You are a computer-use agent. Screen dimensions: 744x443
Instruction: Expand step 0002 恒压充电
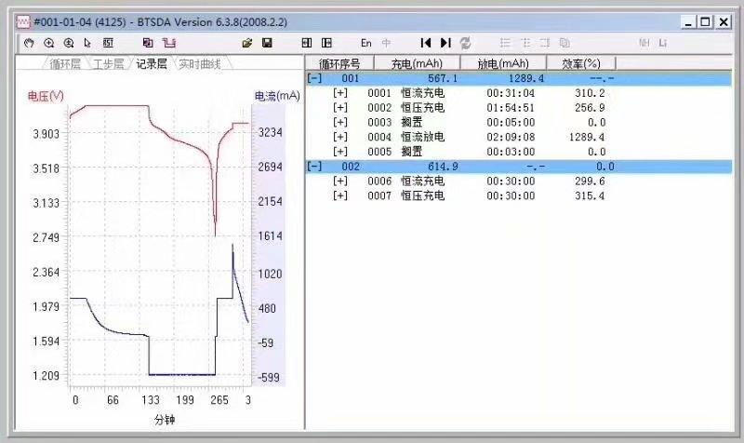[340, 108]
